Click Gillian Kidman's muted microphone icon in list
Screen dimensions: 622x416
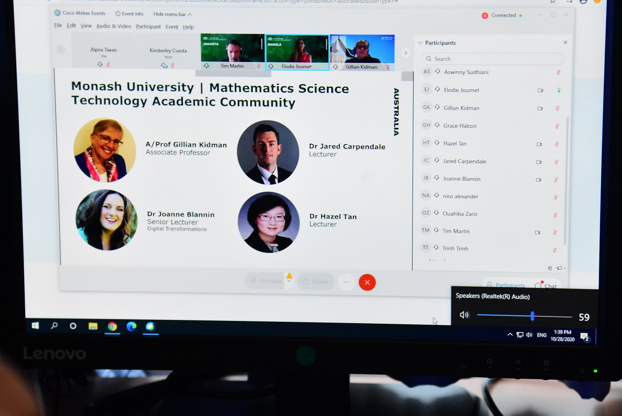(558, 108)
